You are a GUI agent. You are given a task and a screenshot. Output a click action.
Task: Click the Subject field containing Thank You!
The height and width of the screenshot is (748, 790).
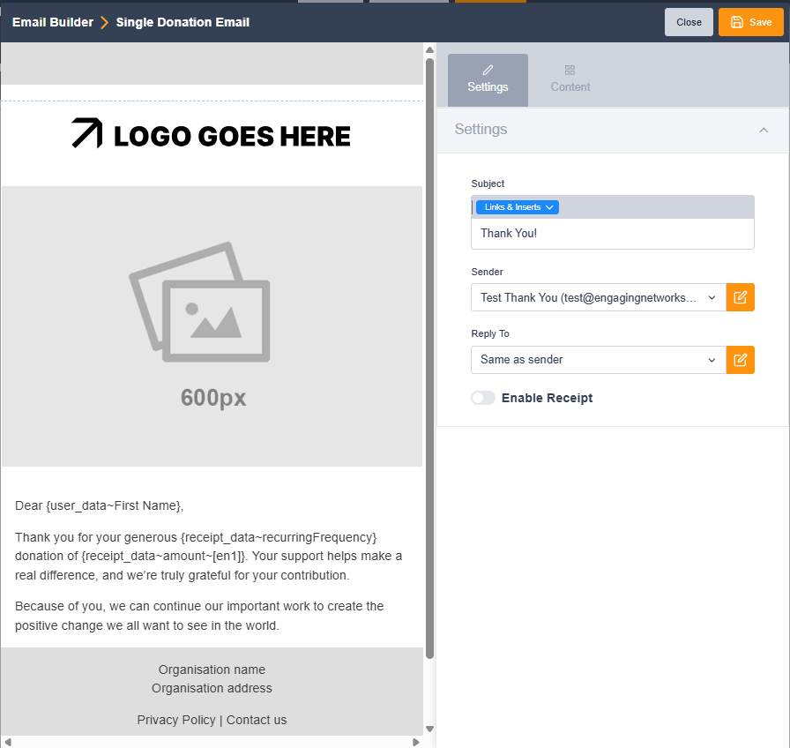[x=612, y=233]
